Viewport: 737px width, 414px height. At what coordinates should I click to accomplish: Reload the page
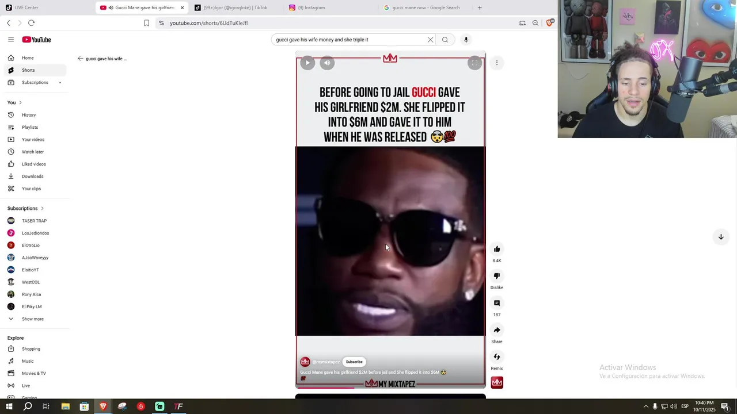click(x=31, y=23)
